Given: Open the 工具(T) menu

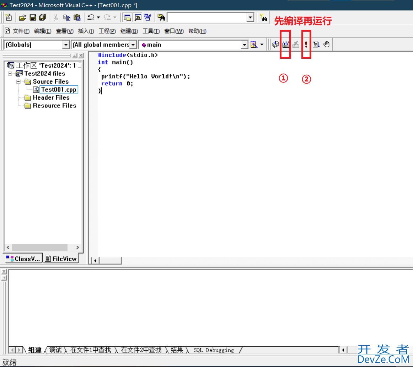Looking at the screenshot, I should tap(151, 31).
